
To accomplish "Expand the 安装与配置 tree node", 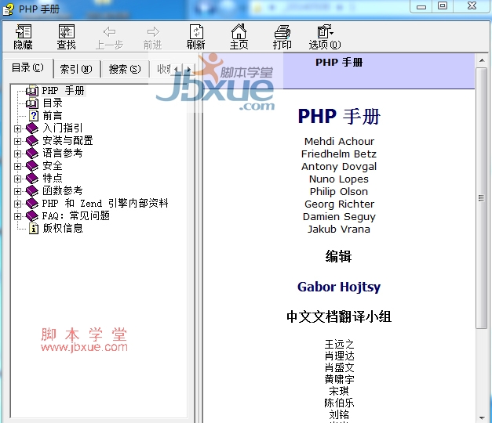I will 17,141.
